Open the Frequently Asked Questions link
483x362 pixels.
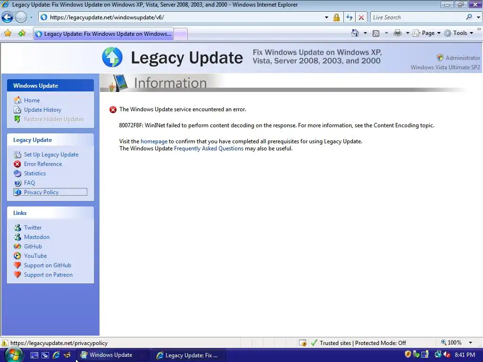[x=208, y=148]
